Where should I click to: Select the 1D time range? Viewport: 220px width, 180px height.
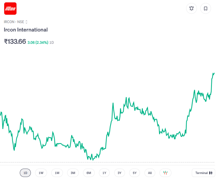tap(25, 173)
